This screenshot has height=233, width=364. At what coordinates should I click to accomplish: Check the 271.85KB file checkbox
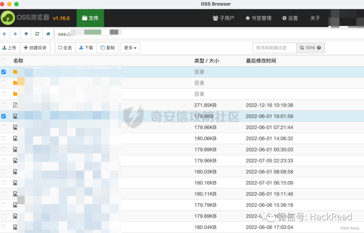tap(3, 105)
